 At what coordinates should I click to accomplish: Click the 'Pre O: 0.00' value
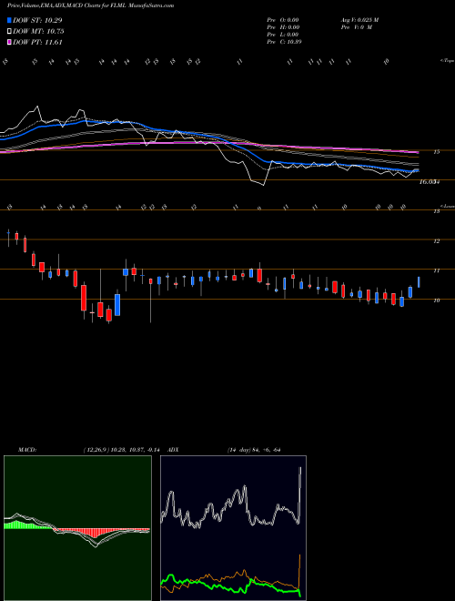click(283, 20)
